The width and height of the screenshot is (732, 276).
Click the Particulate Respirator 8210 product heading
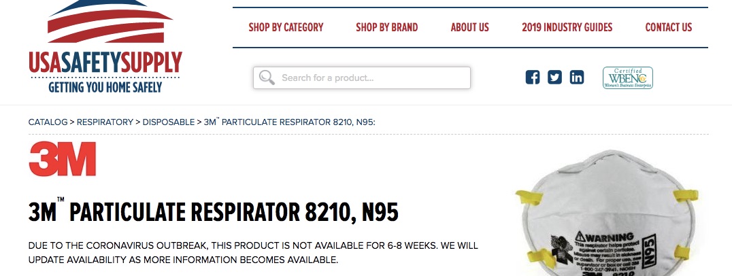pos(213,213)
